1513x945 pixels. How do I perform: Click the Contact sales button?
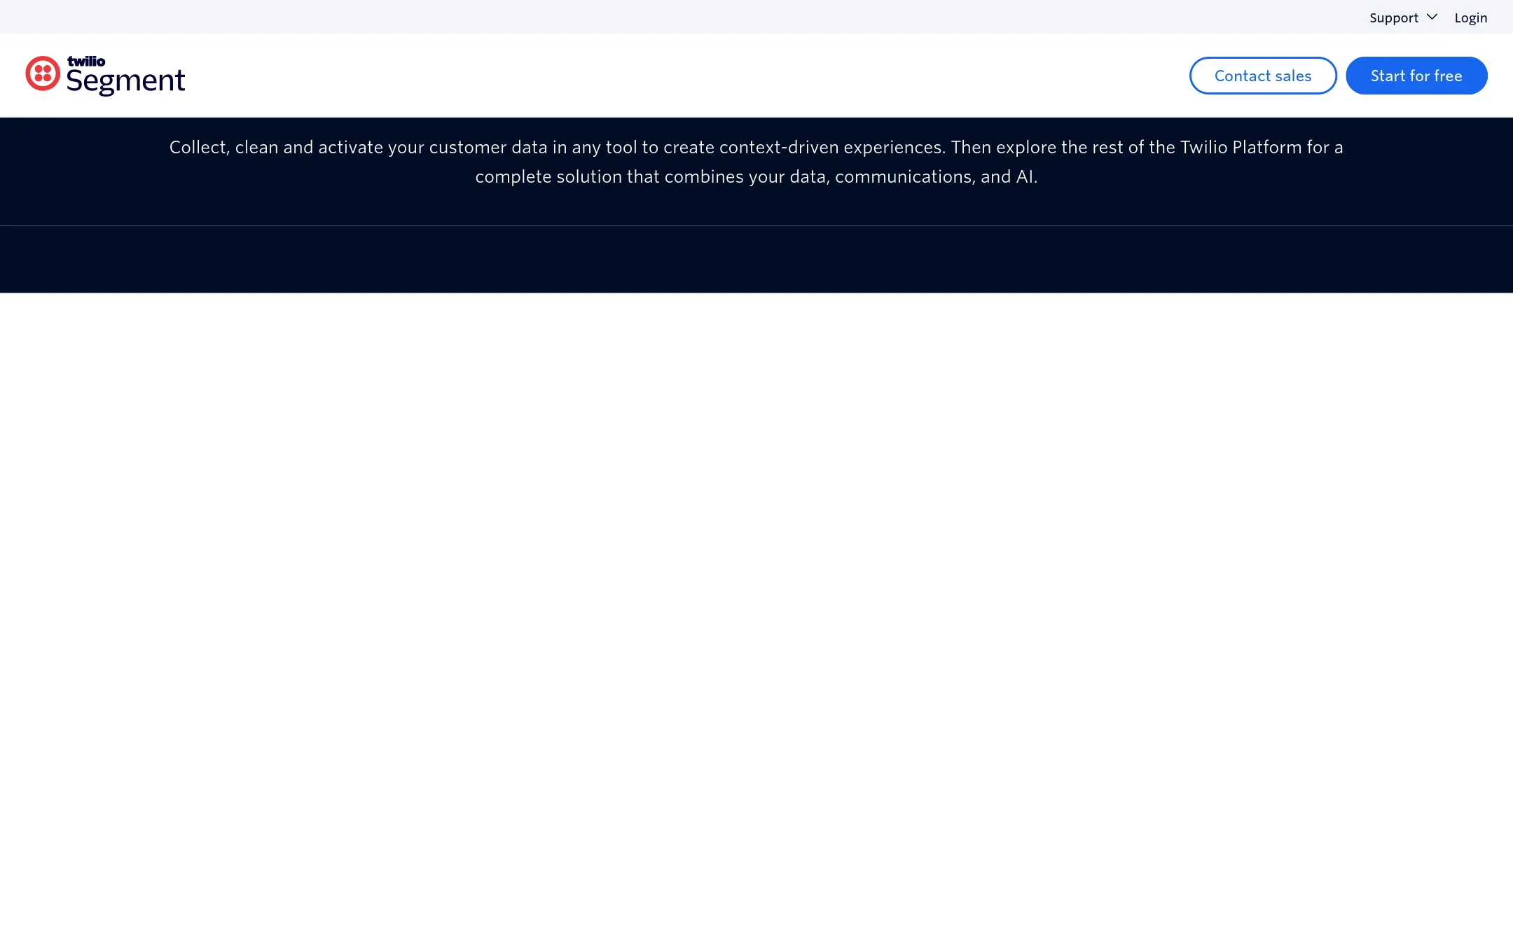point(1263,76)
